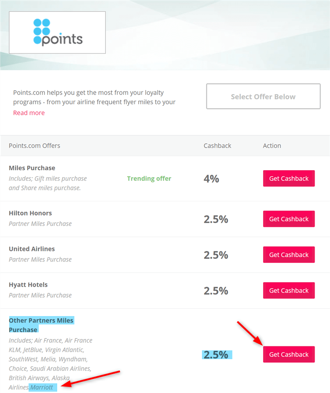330x393 pixels.
Task: Click the green Trending offer label
Action: [149, 178]
